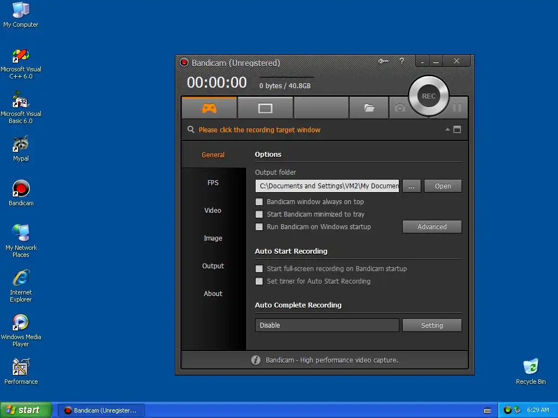Click the green Bandicam tray icon
Viewport: 558px width, 418px height.
coord(507,410)
